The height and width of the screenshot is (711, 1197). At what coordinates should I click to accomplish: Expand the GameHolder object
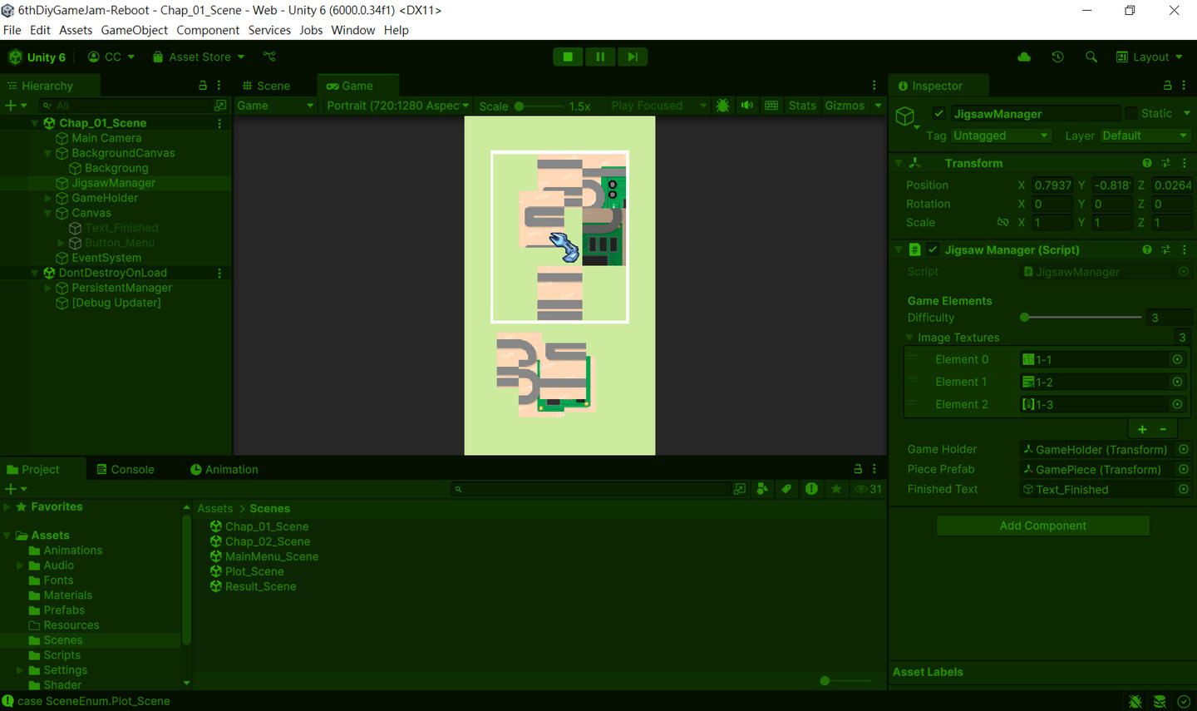click(x=47, y=198)
